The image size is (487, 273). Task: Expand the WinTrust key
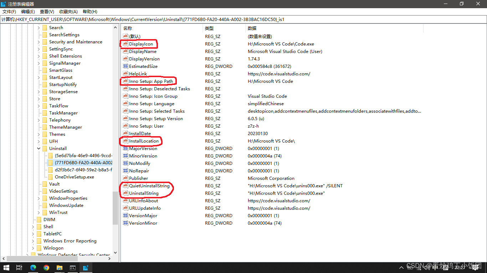(x=39, y=212)
